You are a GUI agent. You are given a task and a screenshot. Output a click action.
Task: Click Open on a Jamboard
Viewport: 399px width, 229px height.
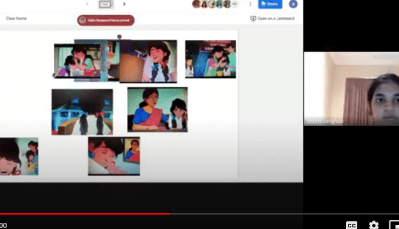coord(273,18)
